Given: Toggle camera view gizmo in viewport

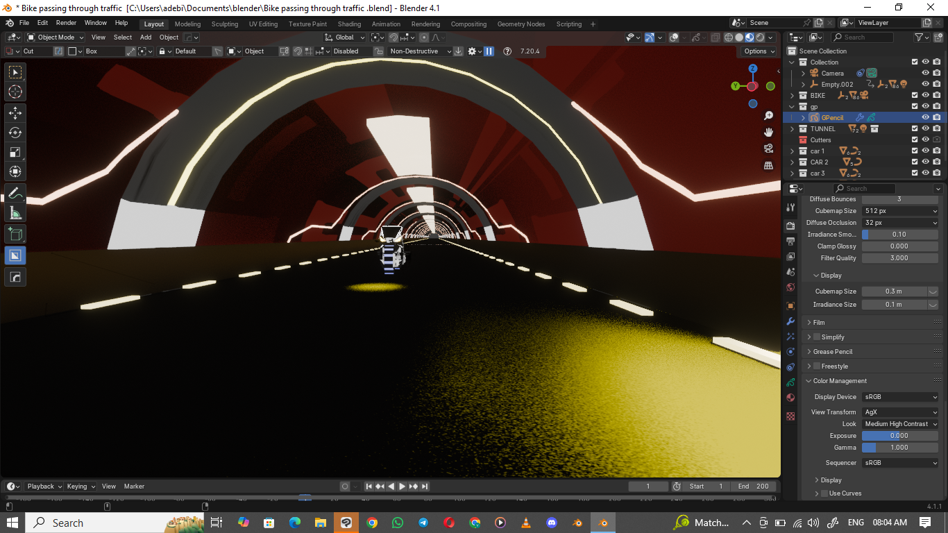Looking at the screenshot, I should coord(769,149).
